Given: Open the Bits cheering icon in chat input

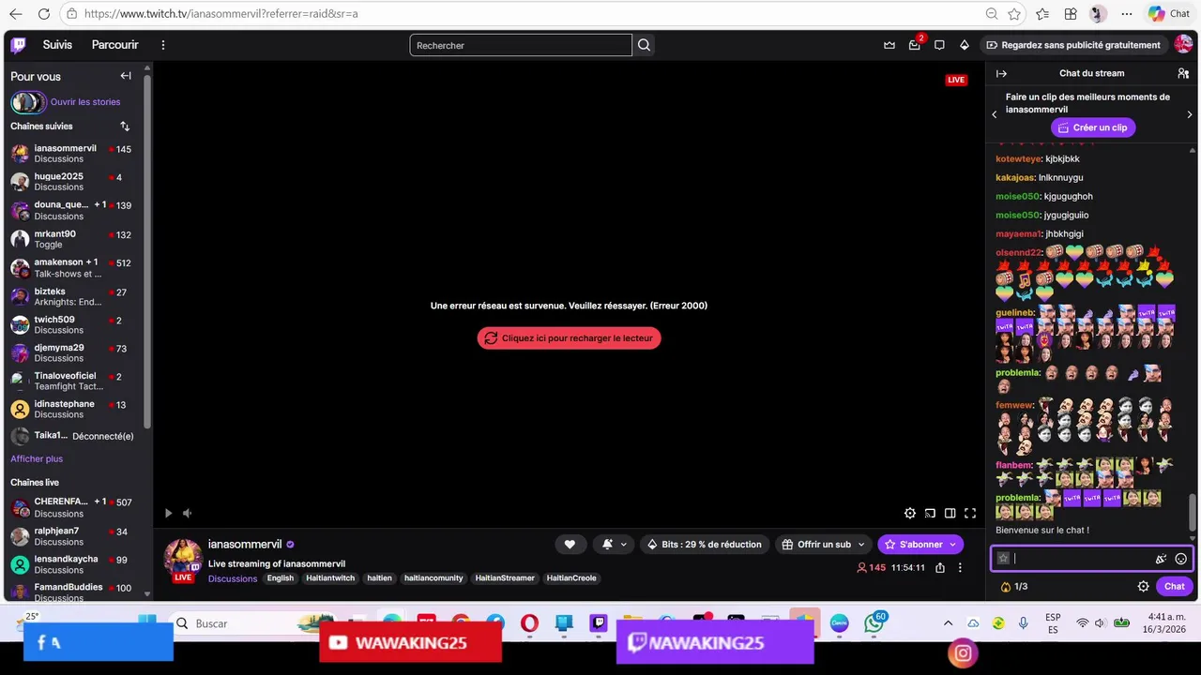Looking at the screenshot, I should (1161, 558).
